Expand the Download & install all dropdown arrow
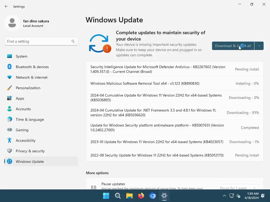This screenshot has height=202, width=270. 259,46
